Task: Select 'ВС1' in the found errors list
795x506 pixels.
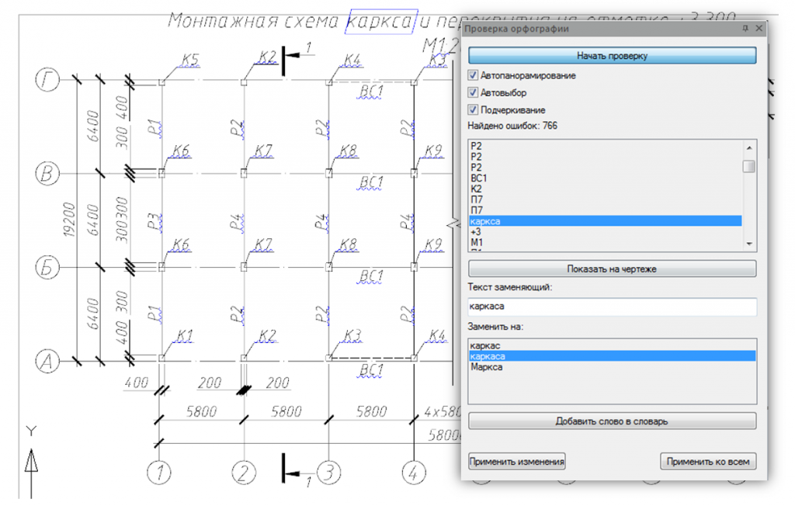Action: [606, 178]
